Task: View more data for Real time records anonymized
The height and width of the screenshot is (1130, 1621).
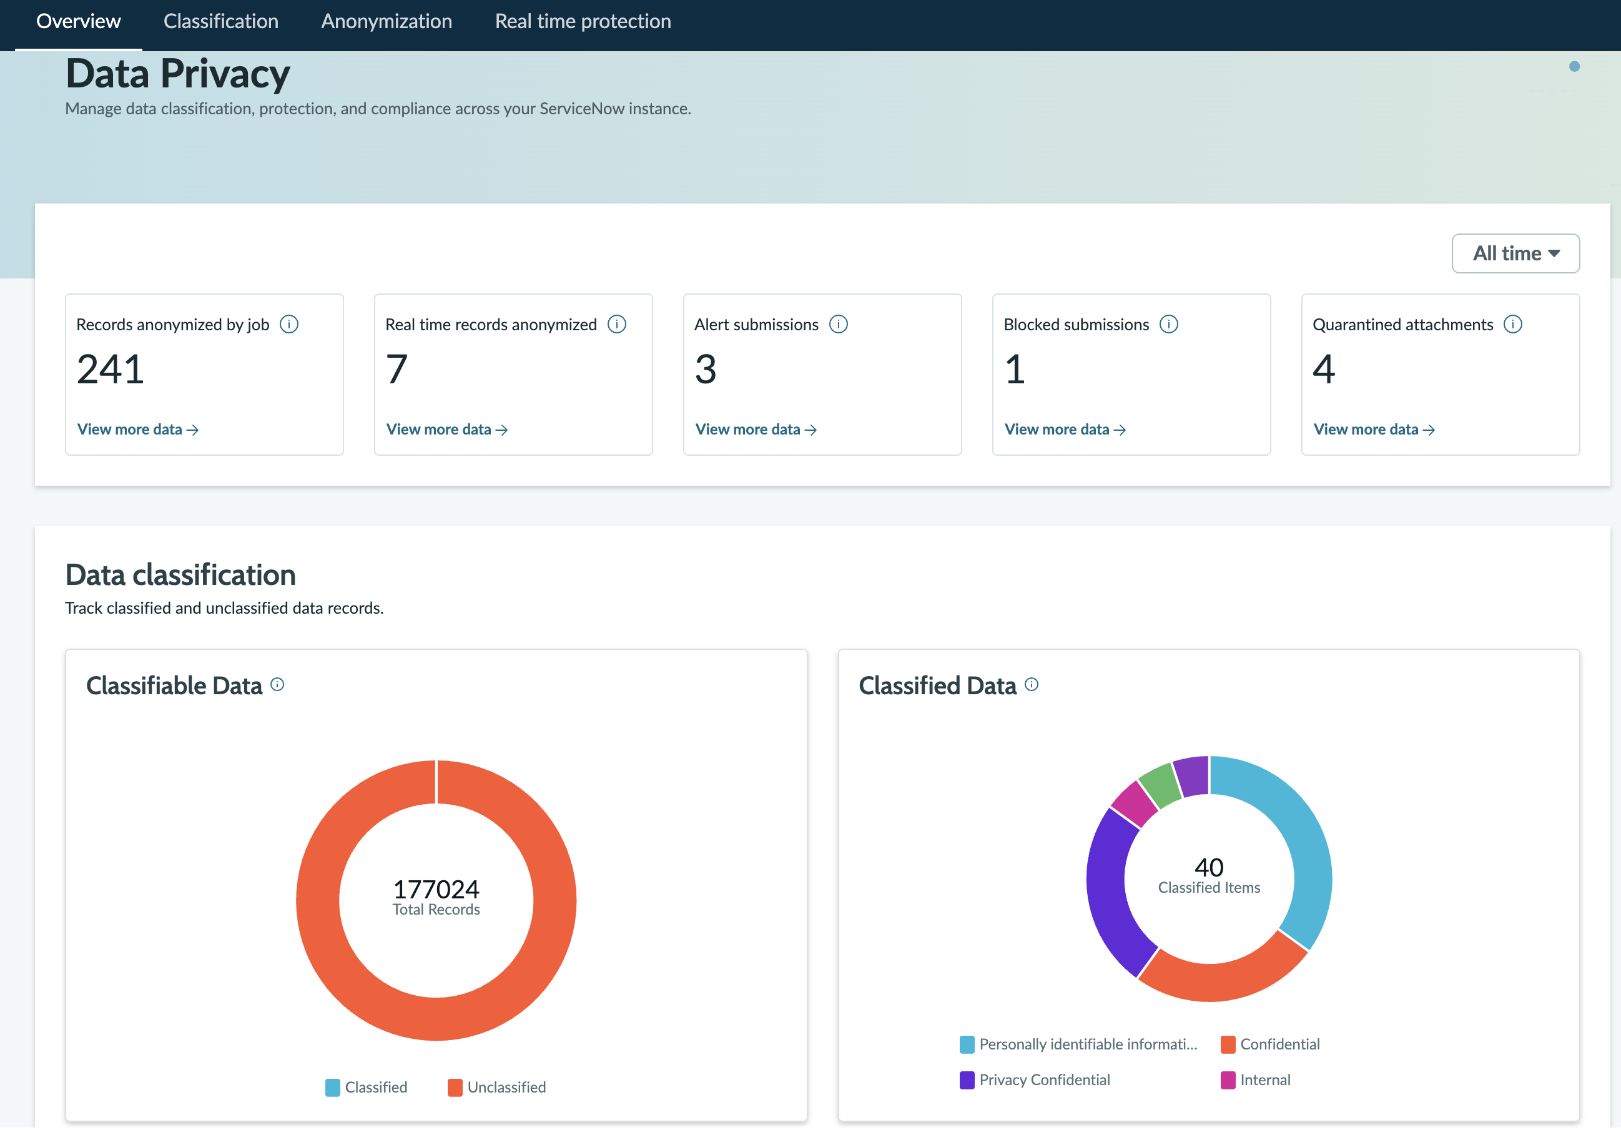Action: point(447,430)
